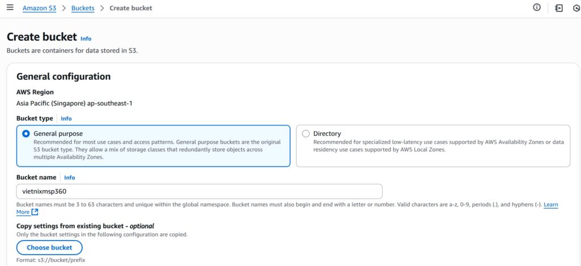
Task: Select the Directory bucket type
Action: pyautogui.click(x=433, y=146)
